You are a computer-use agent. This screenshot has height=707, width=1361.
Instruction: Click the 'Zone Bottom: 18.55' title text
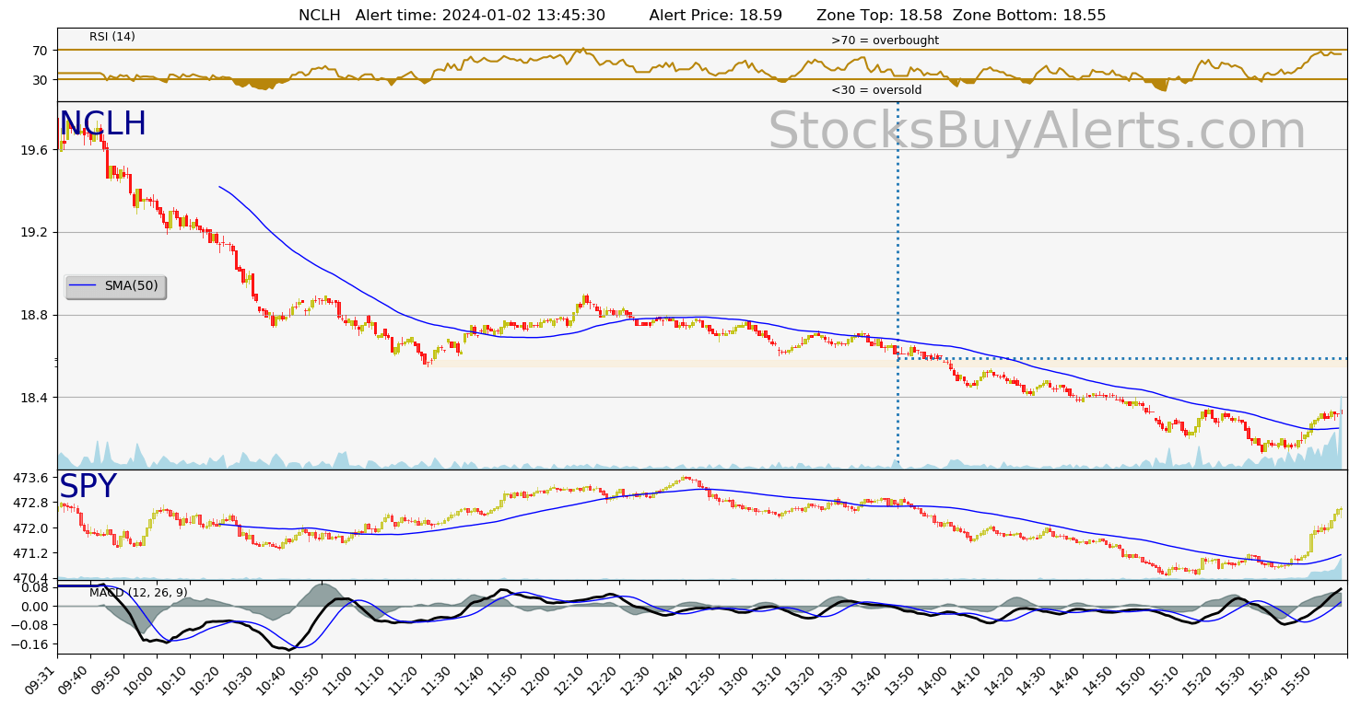tap(1029, 16)
